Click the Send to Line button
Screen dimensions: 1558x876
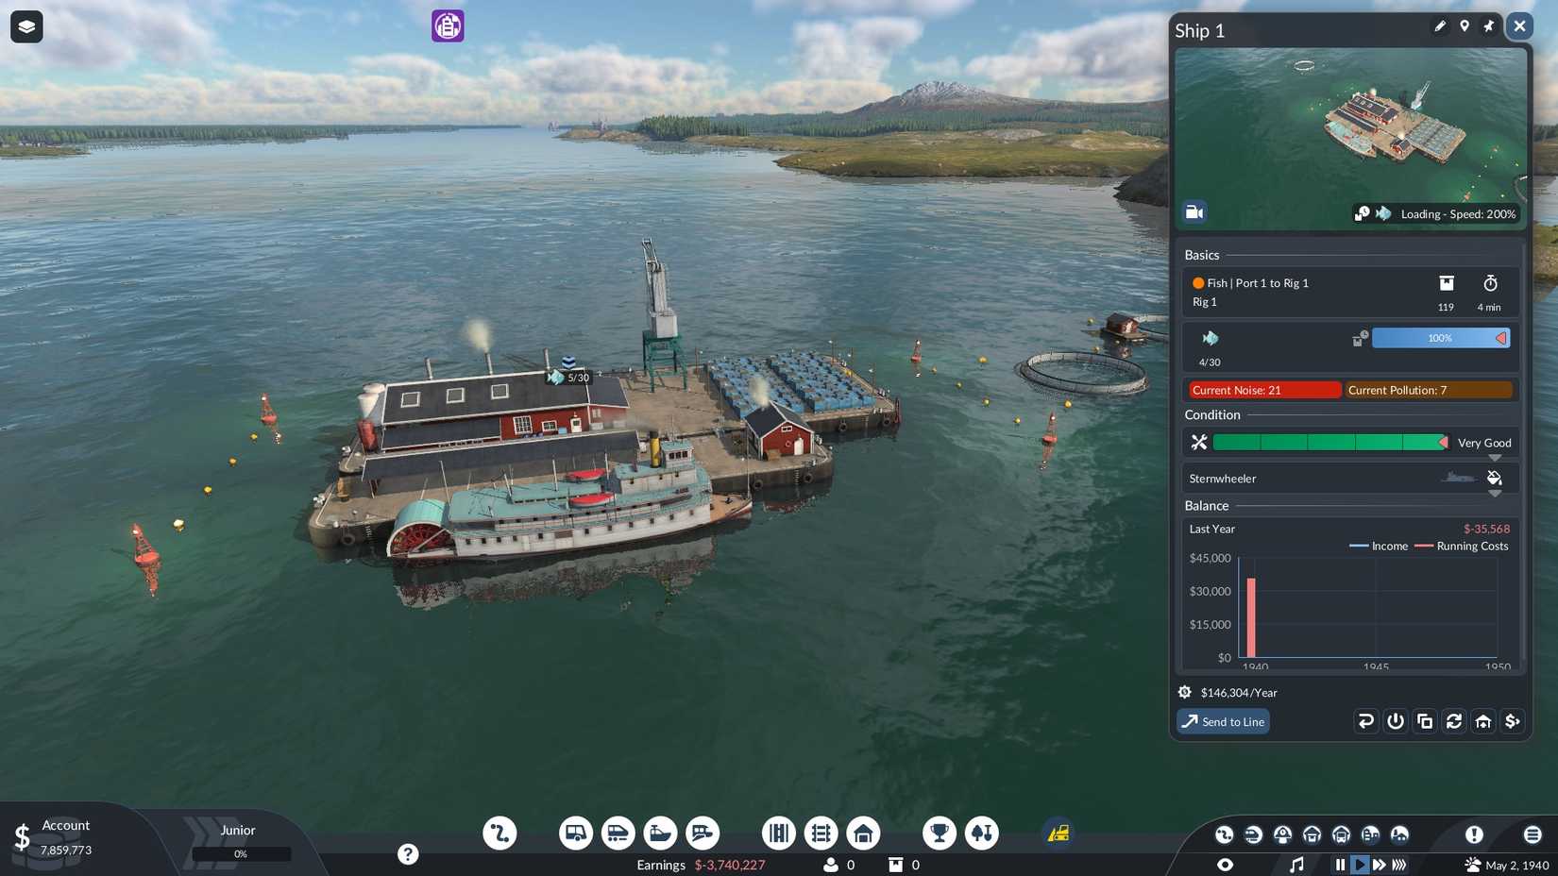[x=1224, y=721]
